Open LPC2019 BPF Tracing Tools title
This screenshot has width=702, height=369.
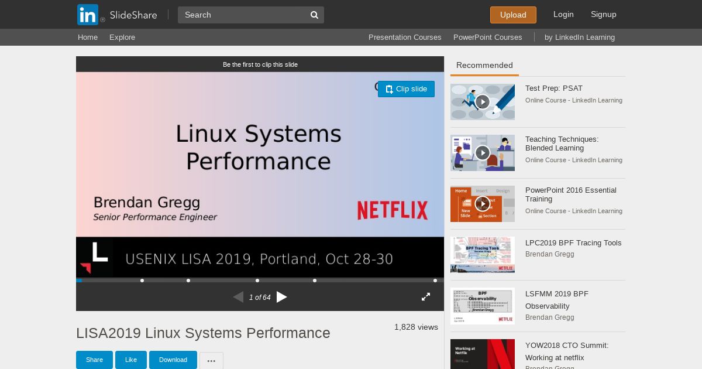(573, 243)
